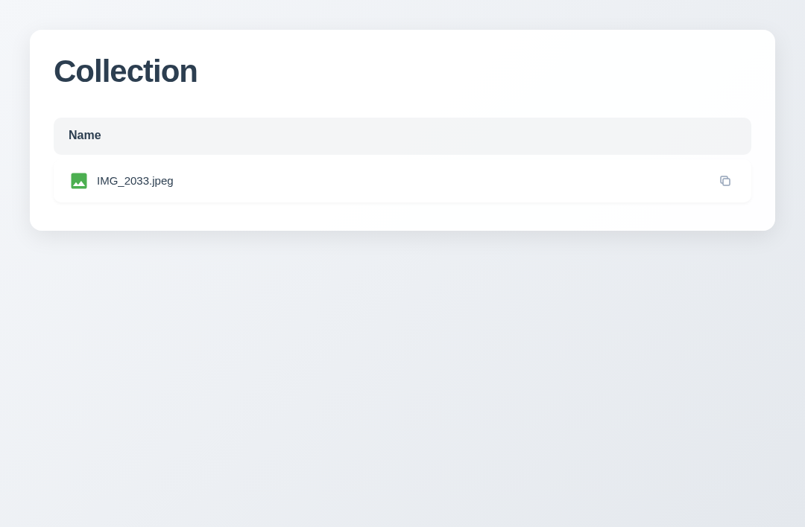This screenshot has height=527, width=805.
Task: Click the copy icon for IMG_2033.jpeg
Action: 725,181
